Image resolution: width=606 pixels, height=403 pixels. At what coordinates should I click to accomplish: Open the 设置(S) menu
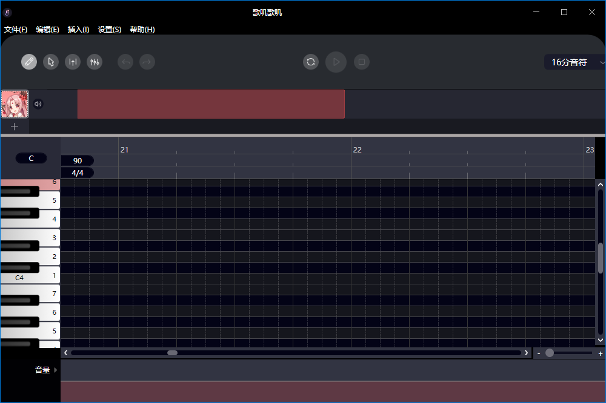[110, 30]
